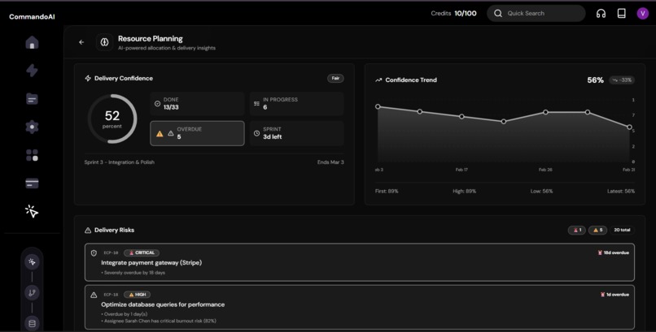Image resolution: width=656 pixels, height=332 pixels.
Task: Open the DONE 13/33 stat card
Action: 197,103
